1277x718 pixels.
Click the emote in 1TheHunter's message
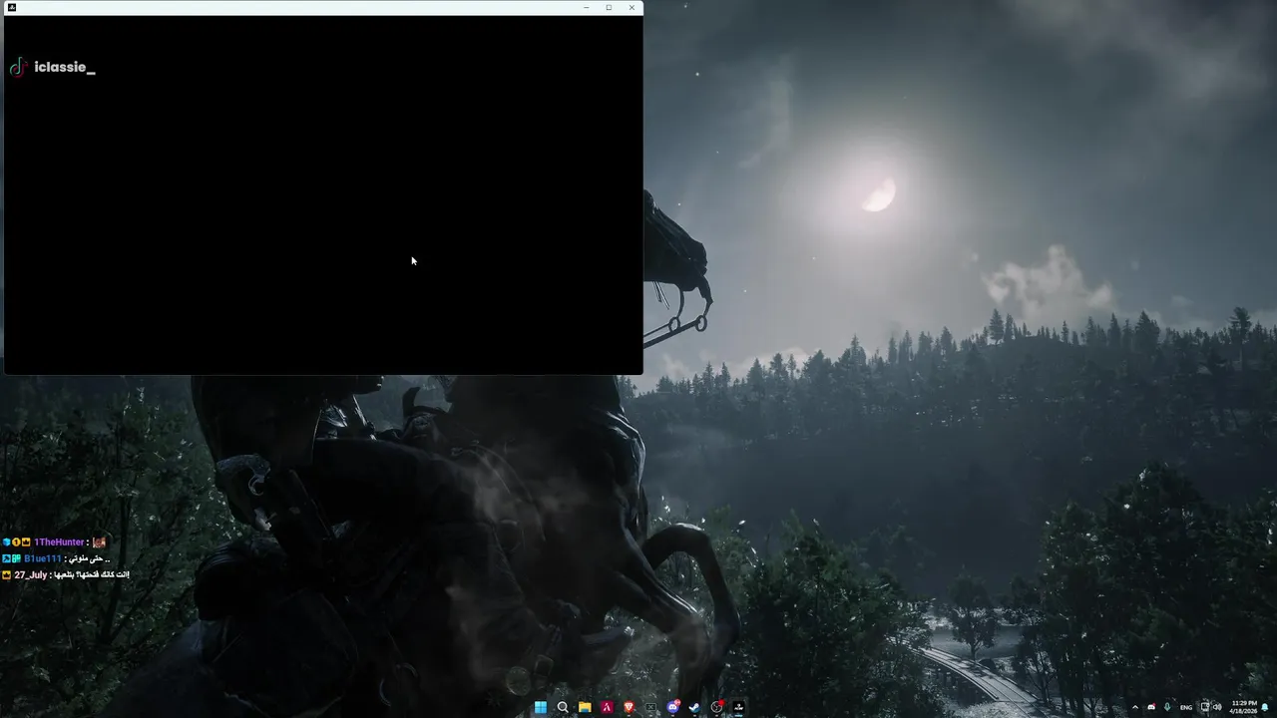coord(99,542)
